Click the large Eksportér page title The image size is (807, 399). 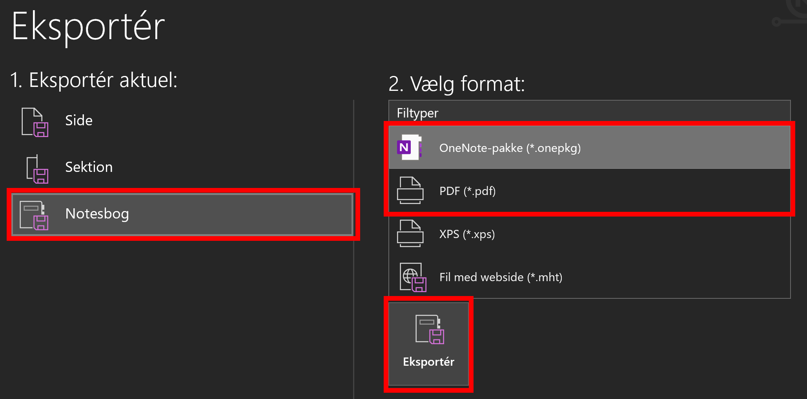click(x=88, y=27)
